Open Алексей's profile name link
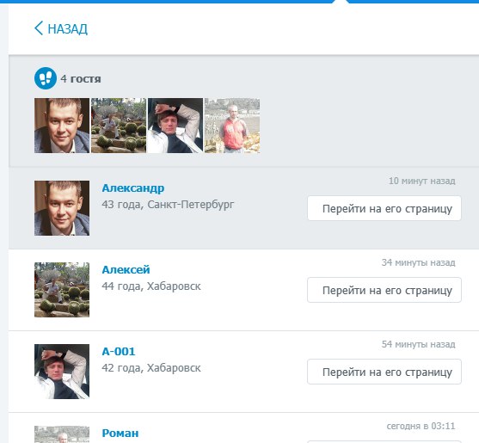Screen dimensions: 479x443 [x=126, y=270]
